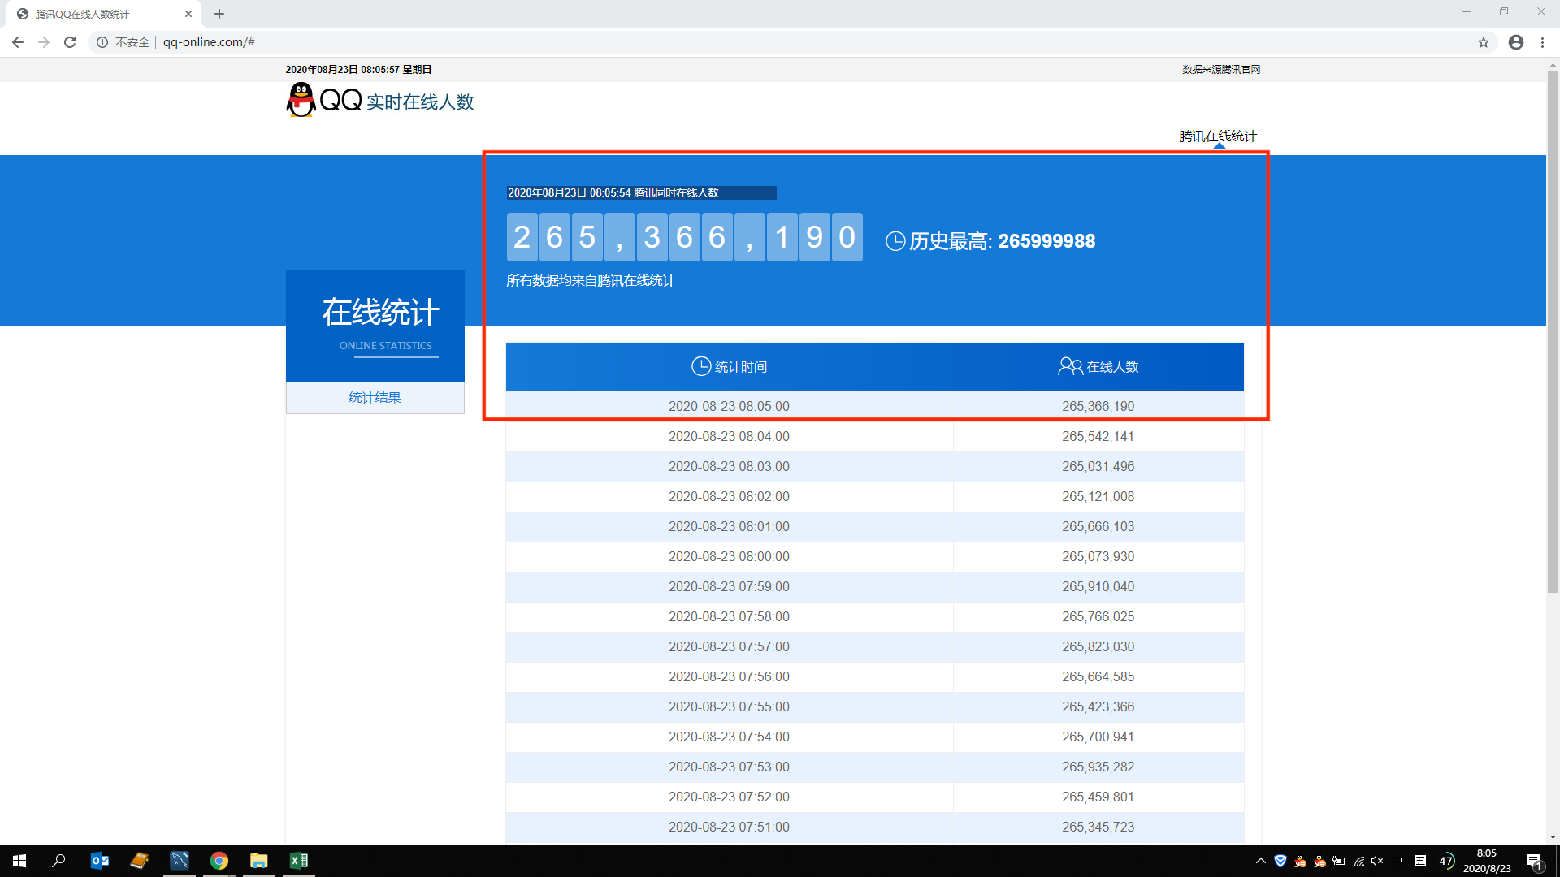Click the 数据来源腾讯官网 text
Image resolution: width=1560 pixels, height=877 pixels.
pos(1221,70)
